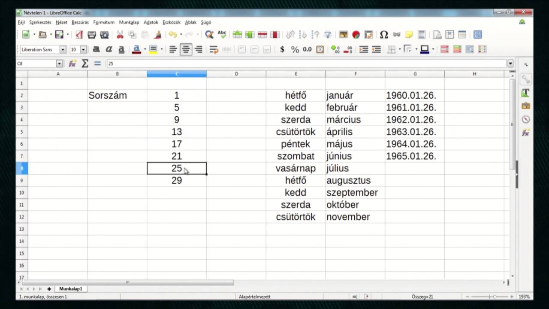Screen dimensions: 549x309
Task: Expand the Name Box cell reference dropdown
Action: pyautogui.click(x=59, y=64)
